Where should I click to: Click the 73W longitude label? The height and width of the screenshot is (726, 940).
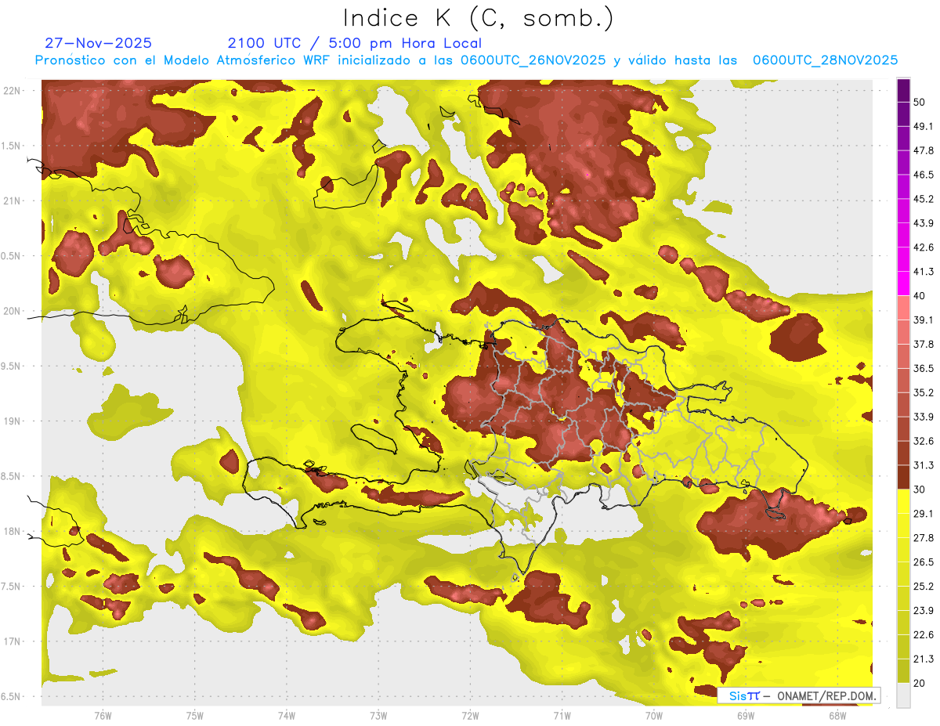click(x=378, y=716)
